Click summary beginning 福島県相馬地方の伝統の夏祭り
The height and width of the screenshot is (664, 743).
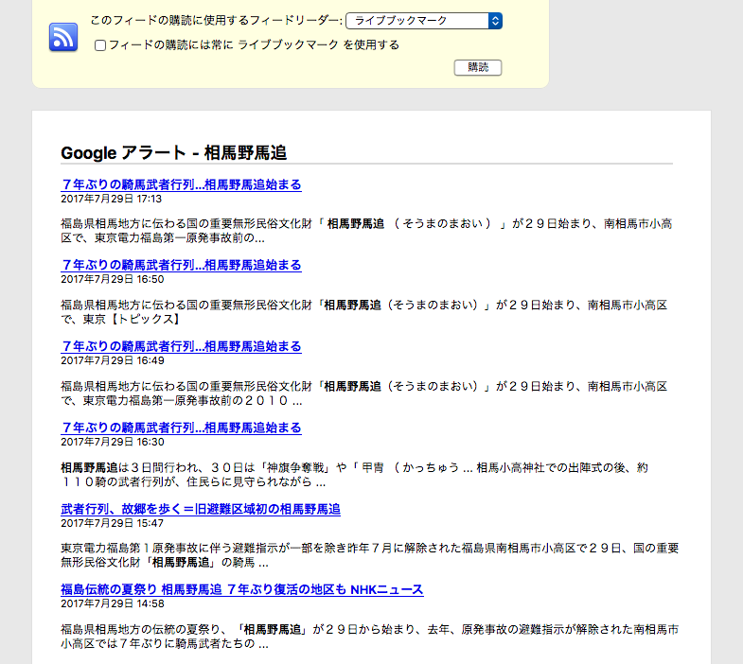369,637
